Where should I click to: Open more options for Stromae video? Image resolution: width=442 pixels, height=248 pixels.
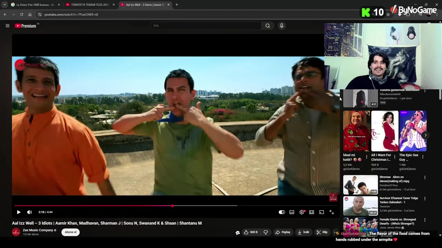click(x=425, y=177)
